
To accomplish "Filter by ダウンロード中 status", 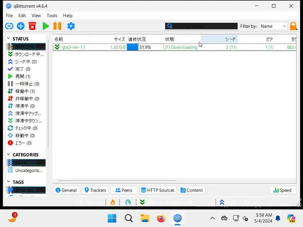I will pyautogui.click(x=26, y=54).
